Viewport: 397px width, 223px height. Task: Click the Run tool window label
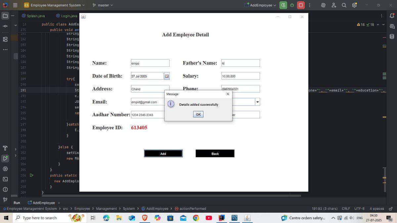click(17, 203)
